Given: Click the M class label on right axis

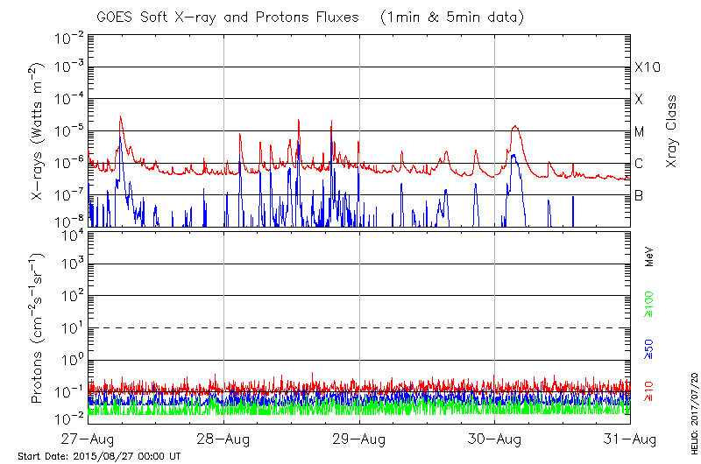Looking at the screenshot, I should (x=640, y=132).
